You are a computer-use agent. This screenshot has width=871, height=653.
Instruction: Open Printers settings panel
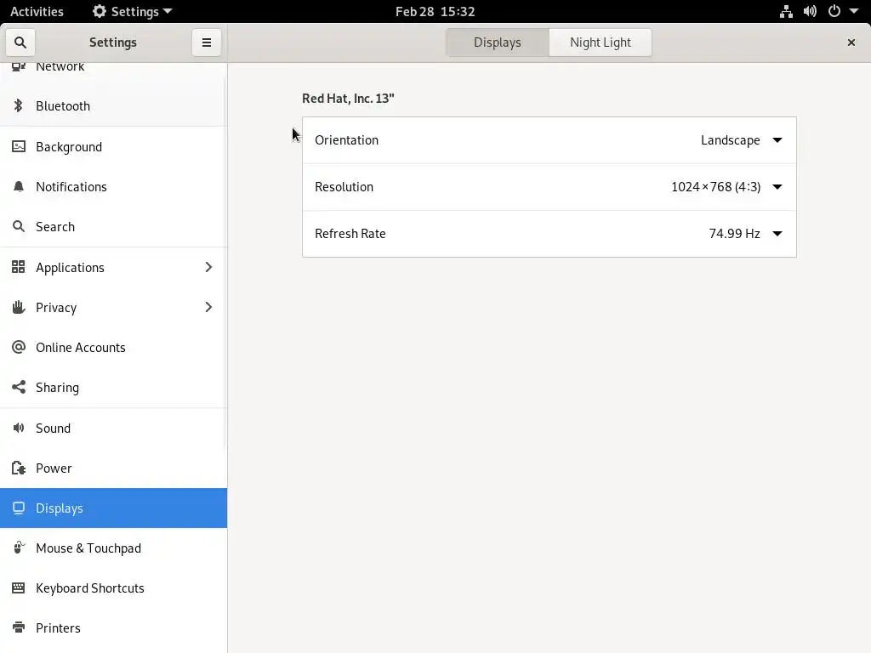pos(113,627)
